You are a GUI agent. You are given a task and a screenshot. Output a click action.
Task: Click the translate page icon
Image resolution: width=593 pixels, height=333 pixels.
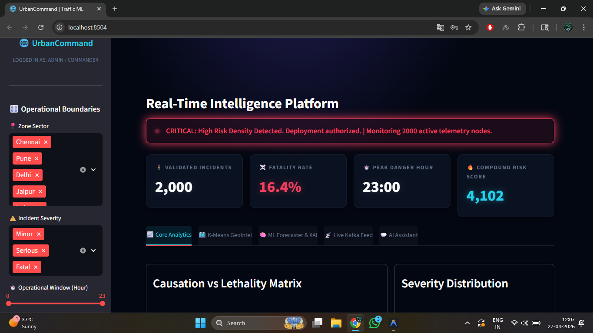tap(441, 27)
